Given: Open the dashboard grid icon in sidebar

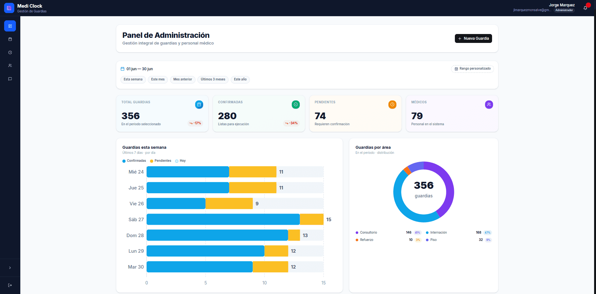Looking at the screenshot, I should coord(10,26).
